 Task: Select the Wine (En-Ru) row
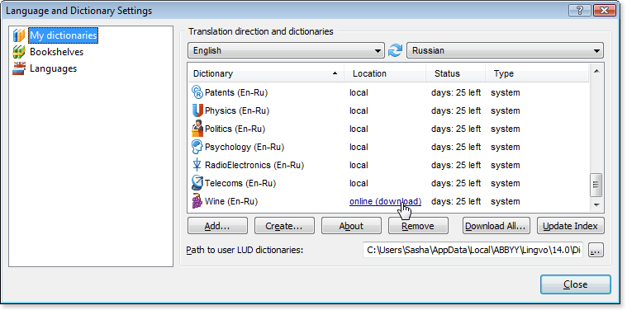point(388,201)
